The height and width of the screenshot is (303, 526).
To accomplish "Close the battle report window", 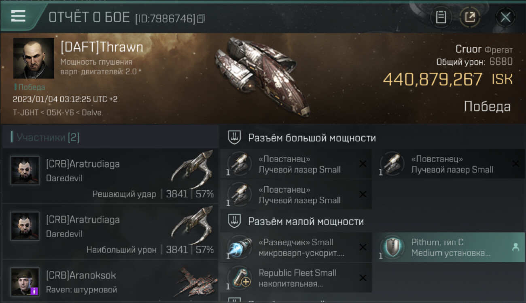I will pos(505,17).
